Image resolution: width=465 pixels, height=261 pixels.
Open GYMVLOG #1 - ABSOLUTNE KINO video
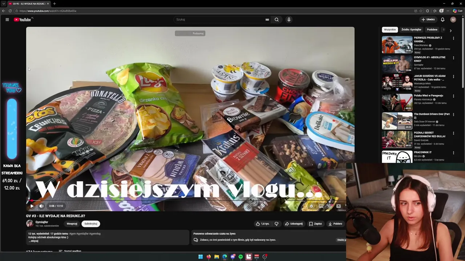397,64
